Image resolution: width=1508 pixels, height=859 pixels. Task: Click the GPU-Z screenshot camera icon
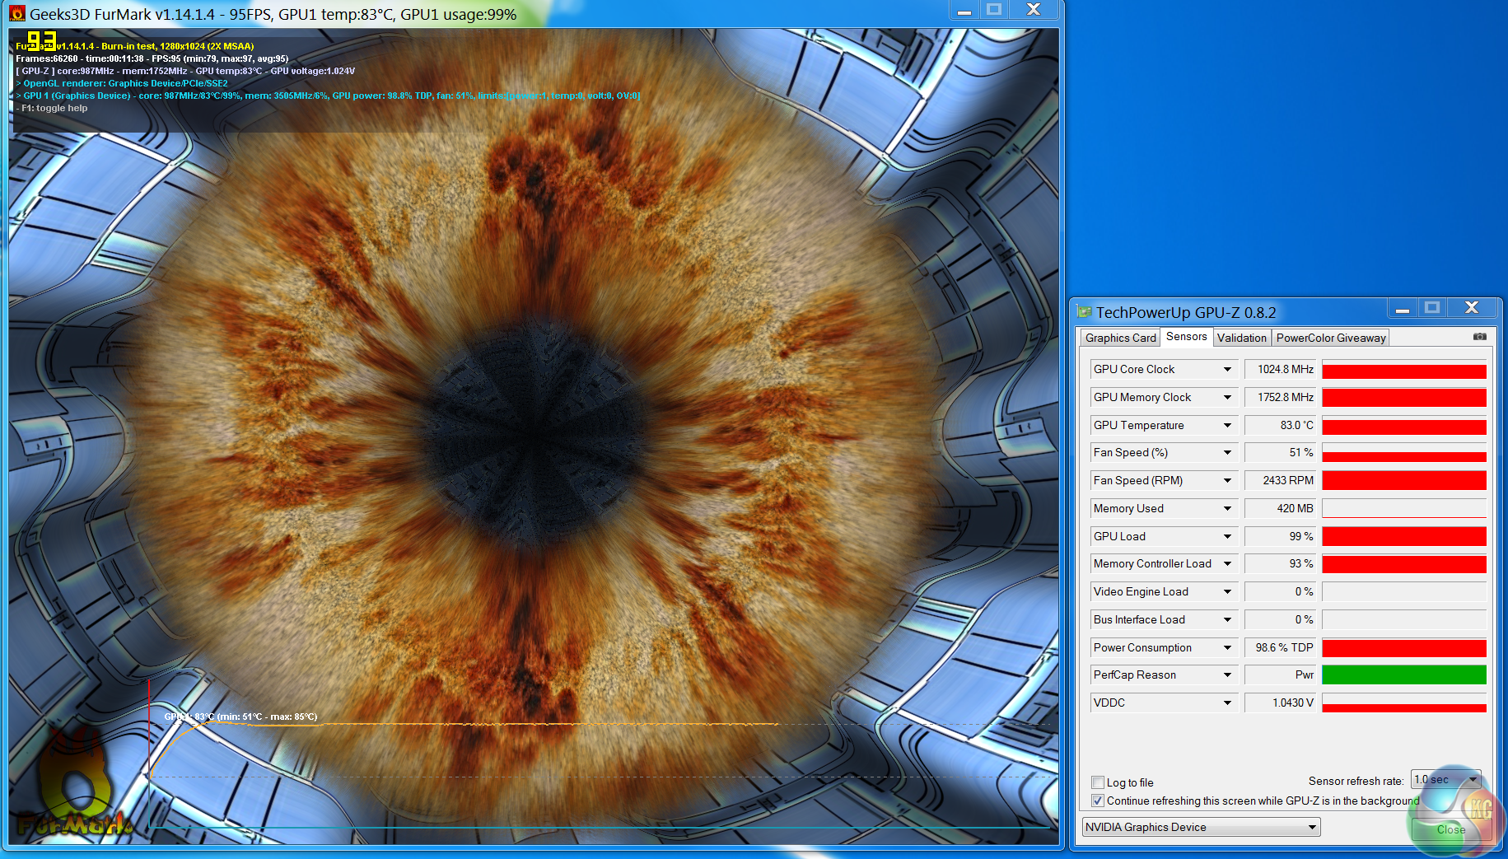[1479, 337]
